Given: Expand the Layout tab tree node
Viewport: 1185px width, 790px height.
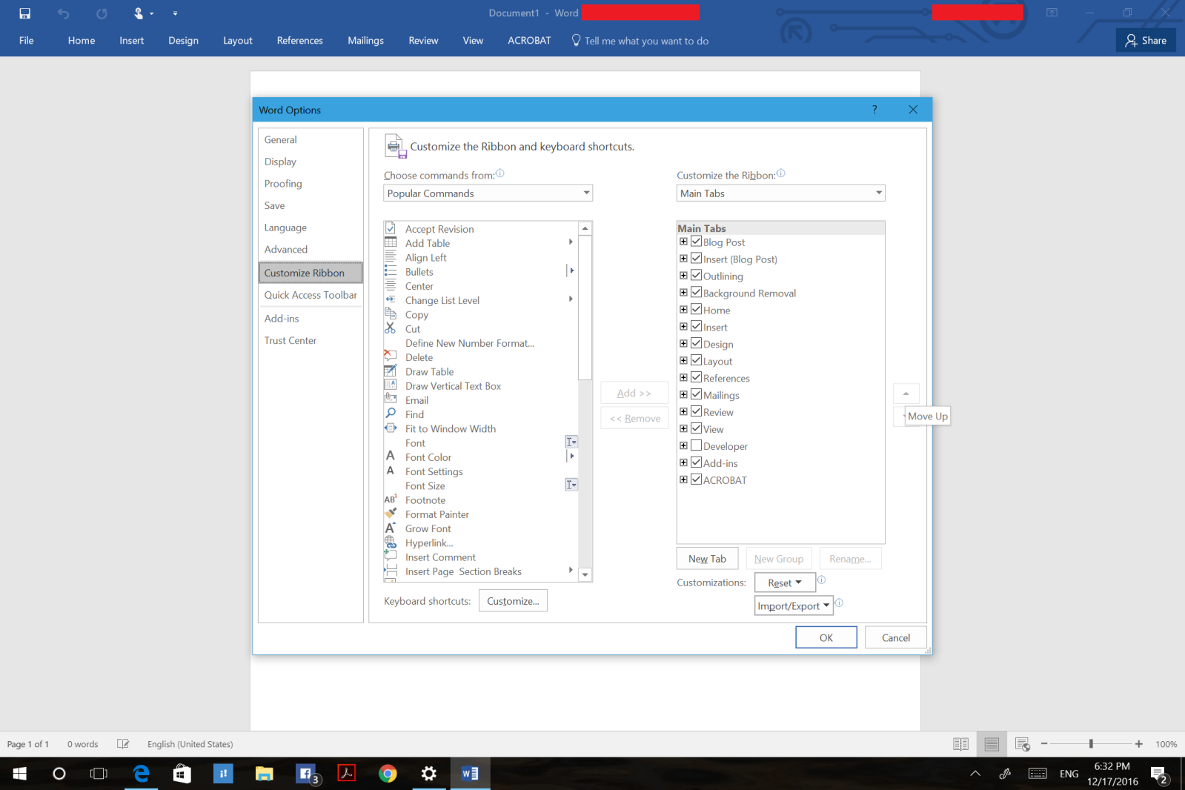Looking at the screenshot, I should point(683,361).
